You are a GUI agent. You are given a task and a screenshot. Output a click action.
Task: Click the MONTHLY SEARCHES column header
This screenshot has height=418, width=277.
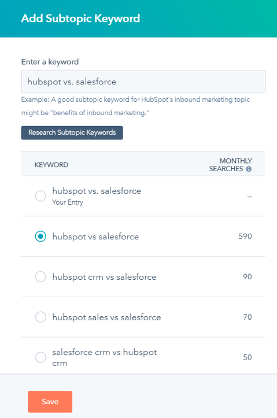[230, 165]
